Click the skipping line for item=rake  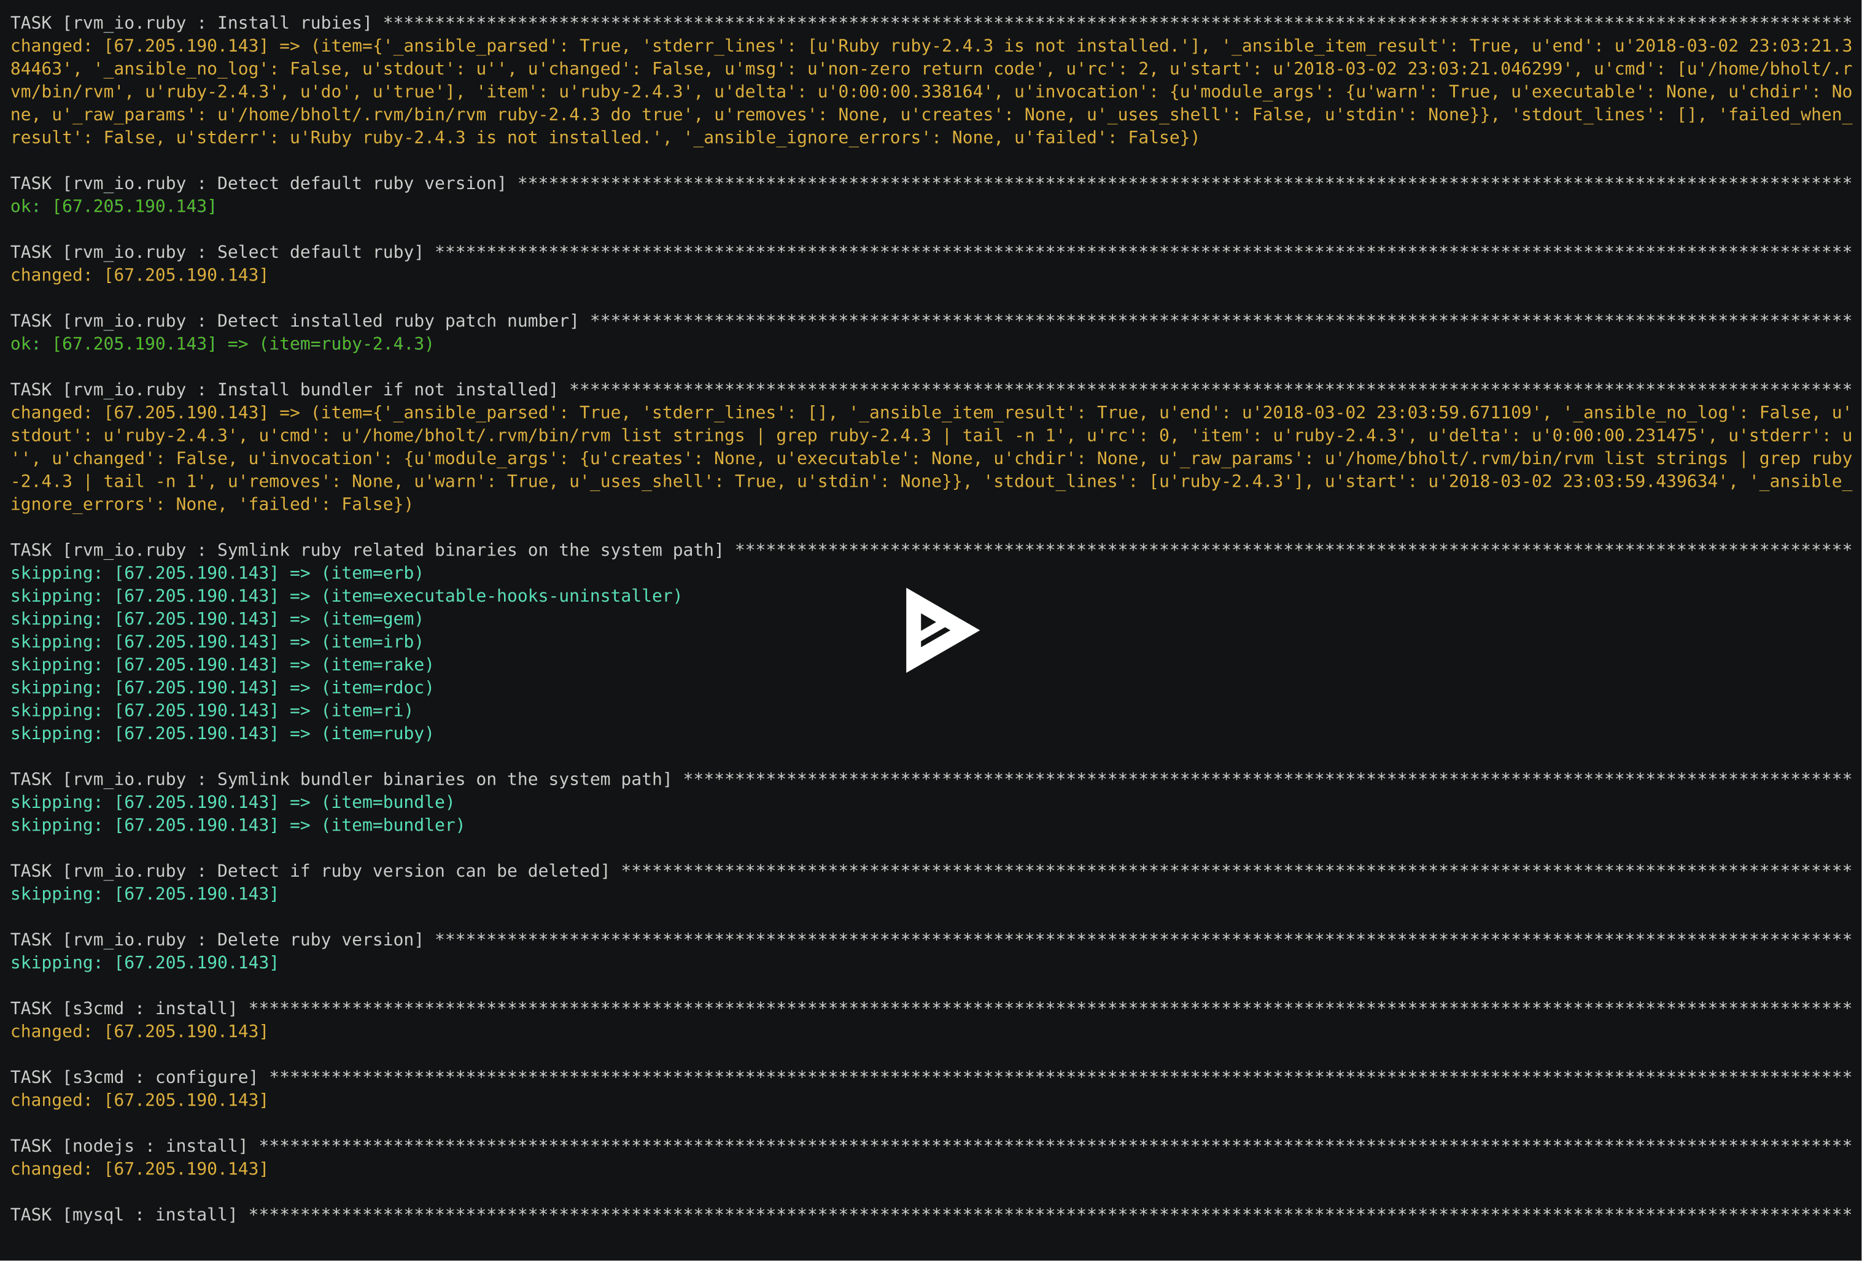(x=222, y=665)
